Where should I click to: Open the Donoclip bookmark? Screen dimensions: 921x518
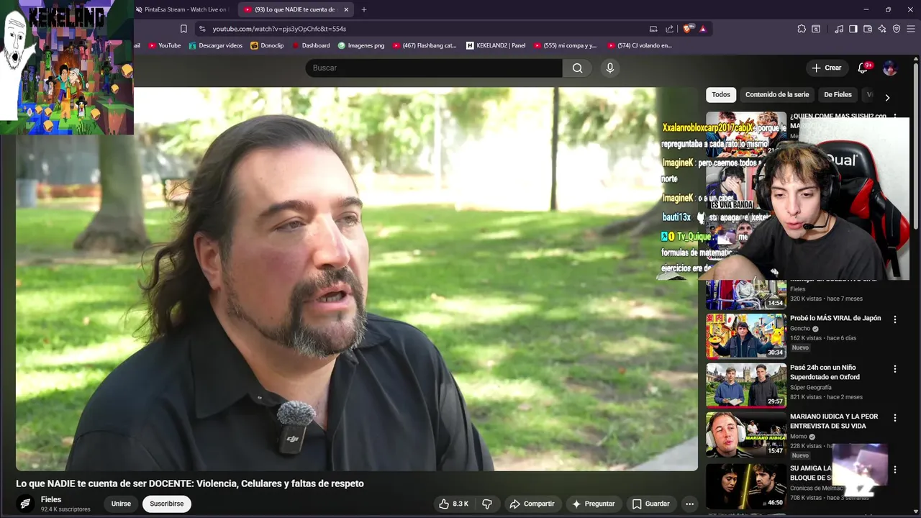click(x=267, y=45)
